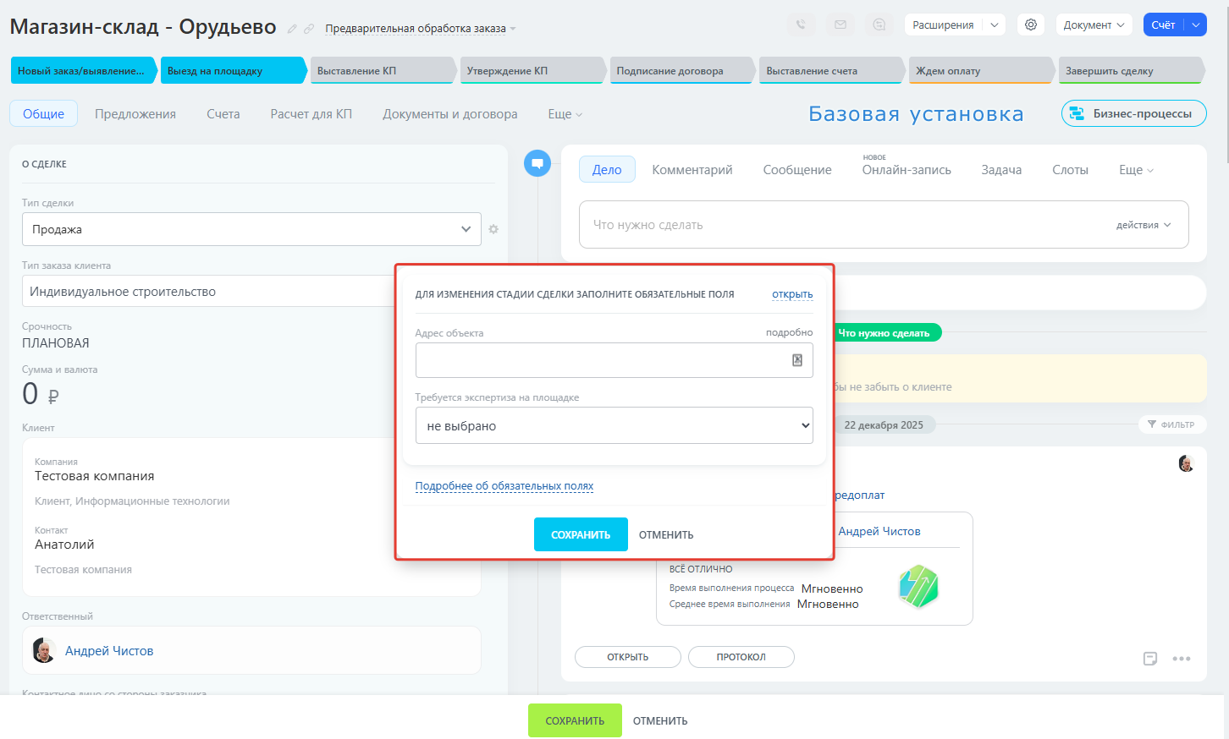Open the не выбрано expertise dropdown
The width and height of the screenshot is (1229, 739).
click(614, 425)
